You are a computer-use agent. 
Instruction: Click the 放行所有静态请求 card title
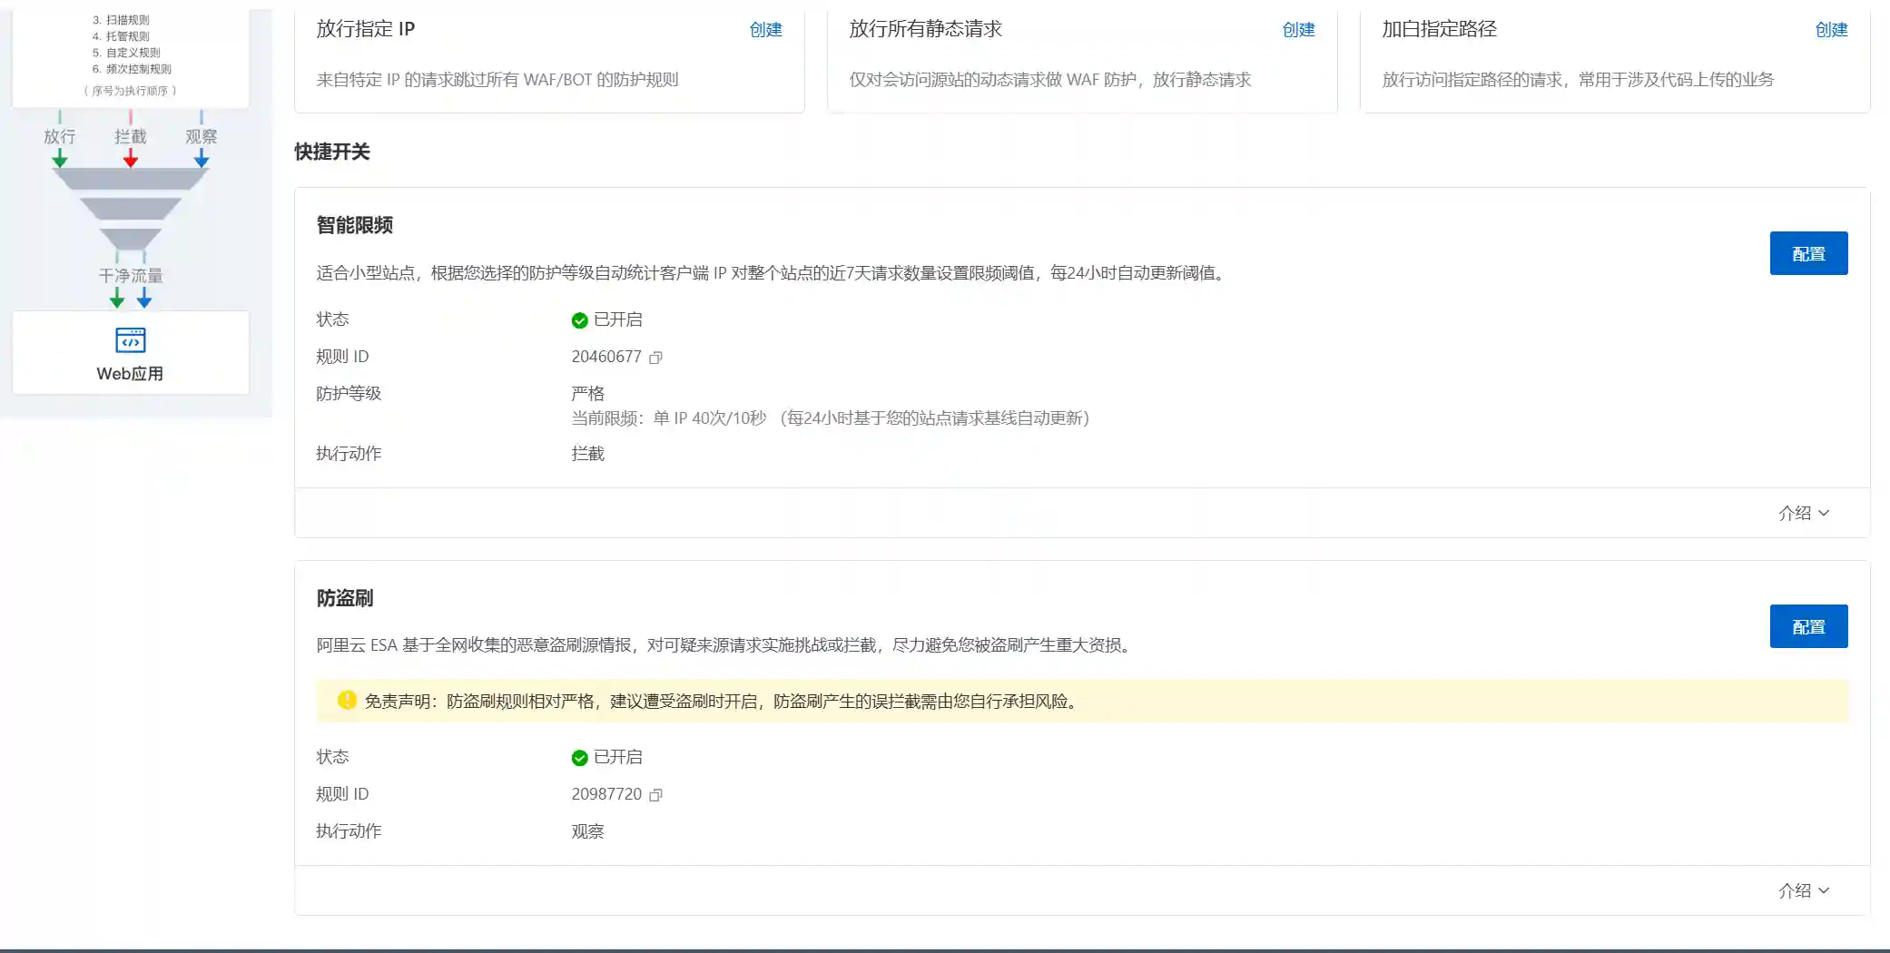pyautogui.click(x=925, y=29)
